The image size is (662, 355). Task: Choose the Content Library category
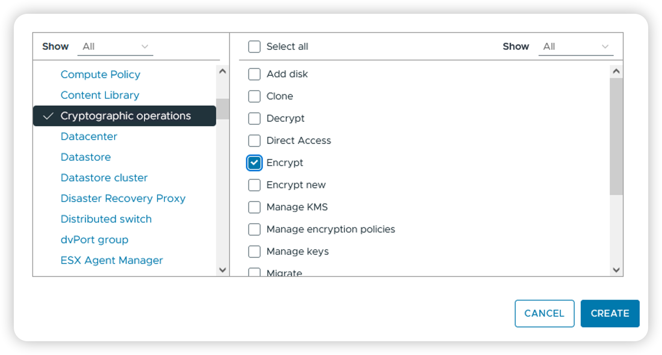click(x=100, y=95)
